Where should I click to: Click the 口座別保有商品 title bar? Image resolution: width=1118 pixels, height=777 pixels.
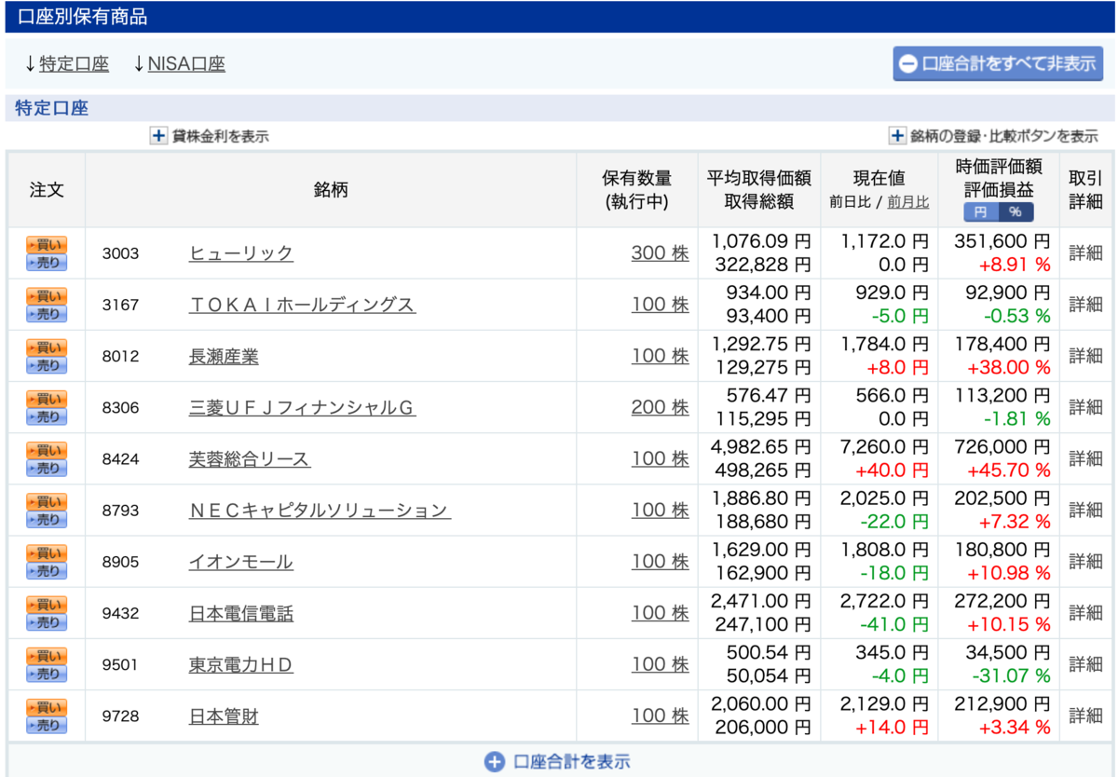pos(559,17)
